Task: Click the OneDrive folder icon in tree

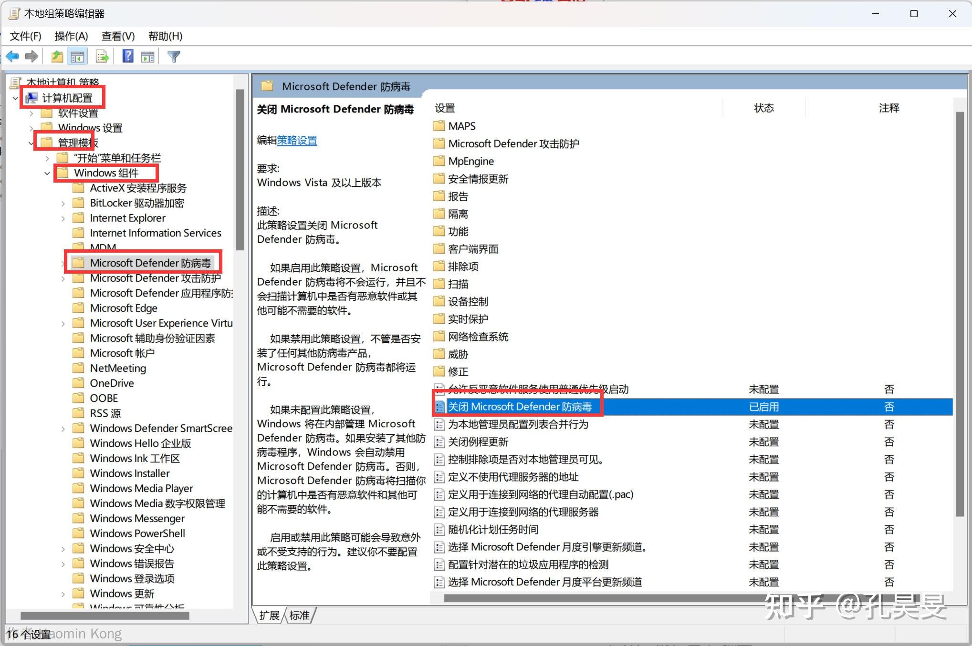Action: click(78, 383)
